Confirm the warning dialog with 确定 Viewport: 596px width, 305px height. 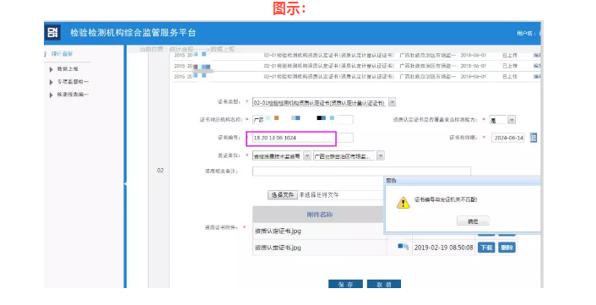coord(473,221)
